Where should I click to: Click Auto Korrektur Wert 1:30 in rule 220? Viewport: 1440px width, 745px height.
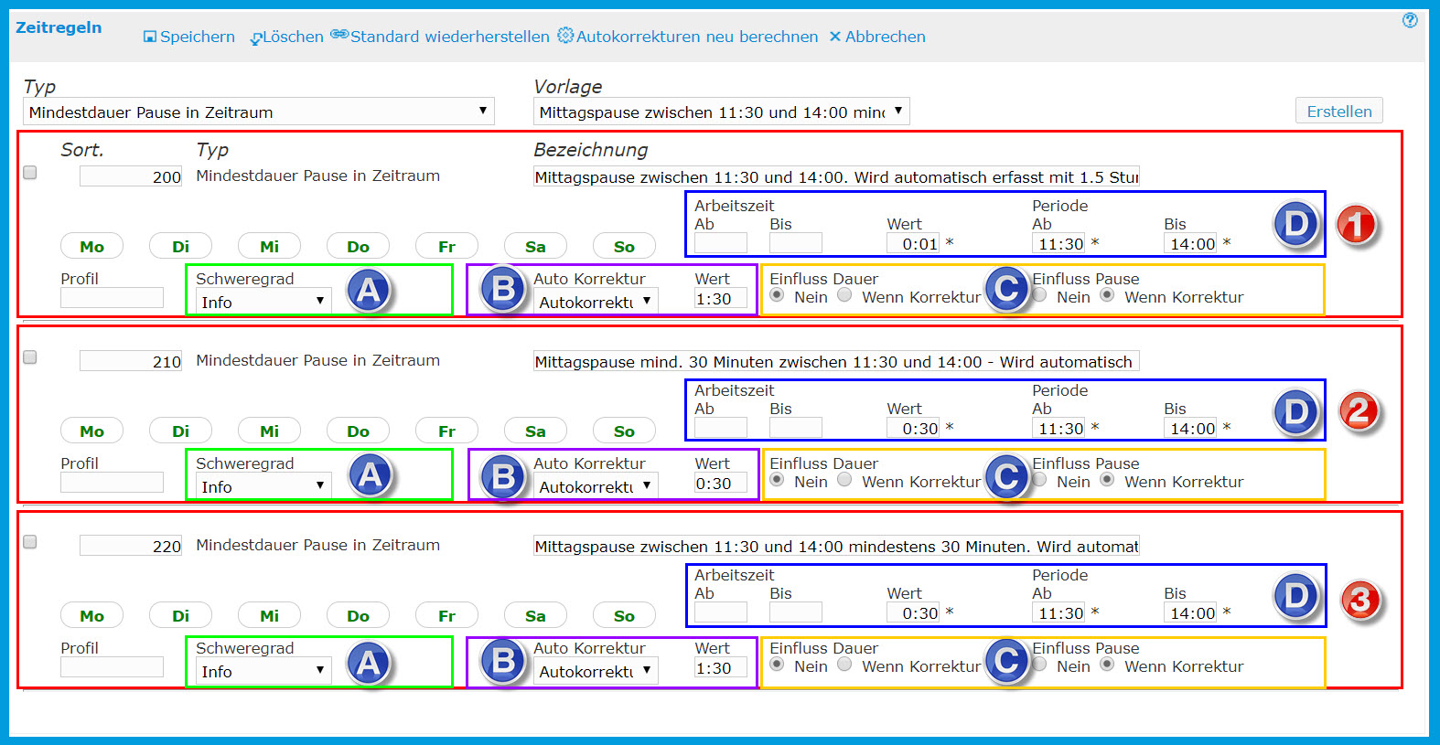pyautogui.click(x=721, y=667)
